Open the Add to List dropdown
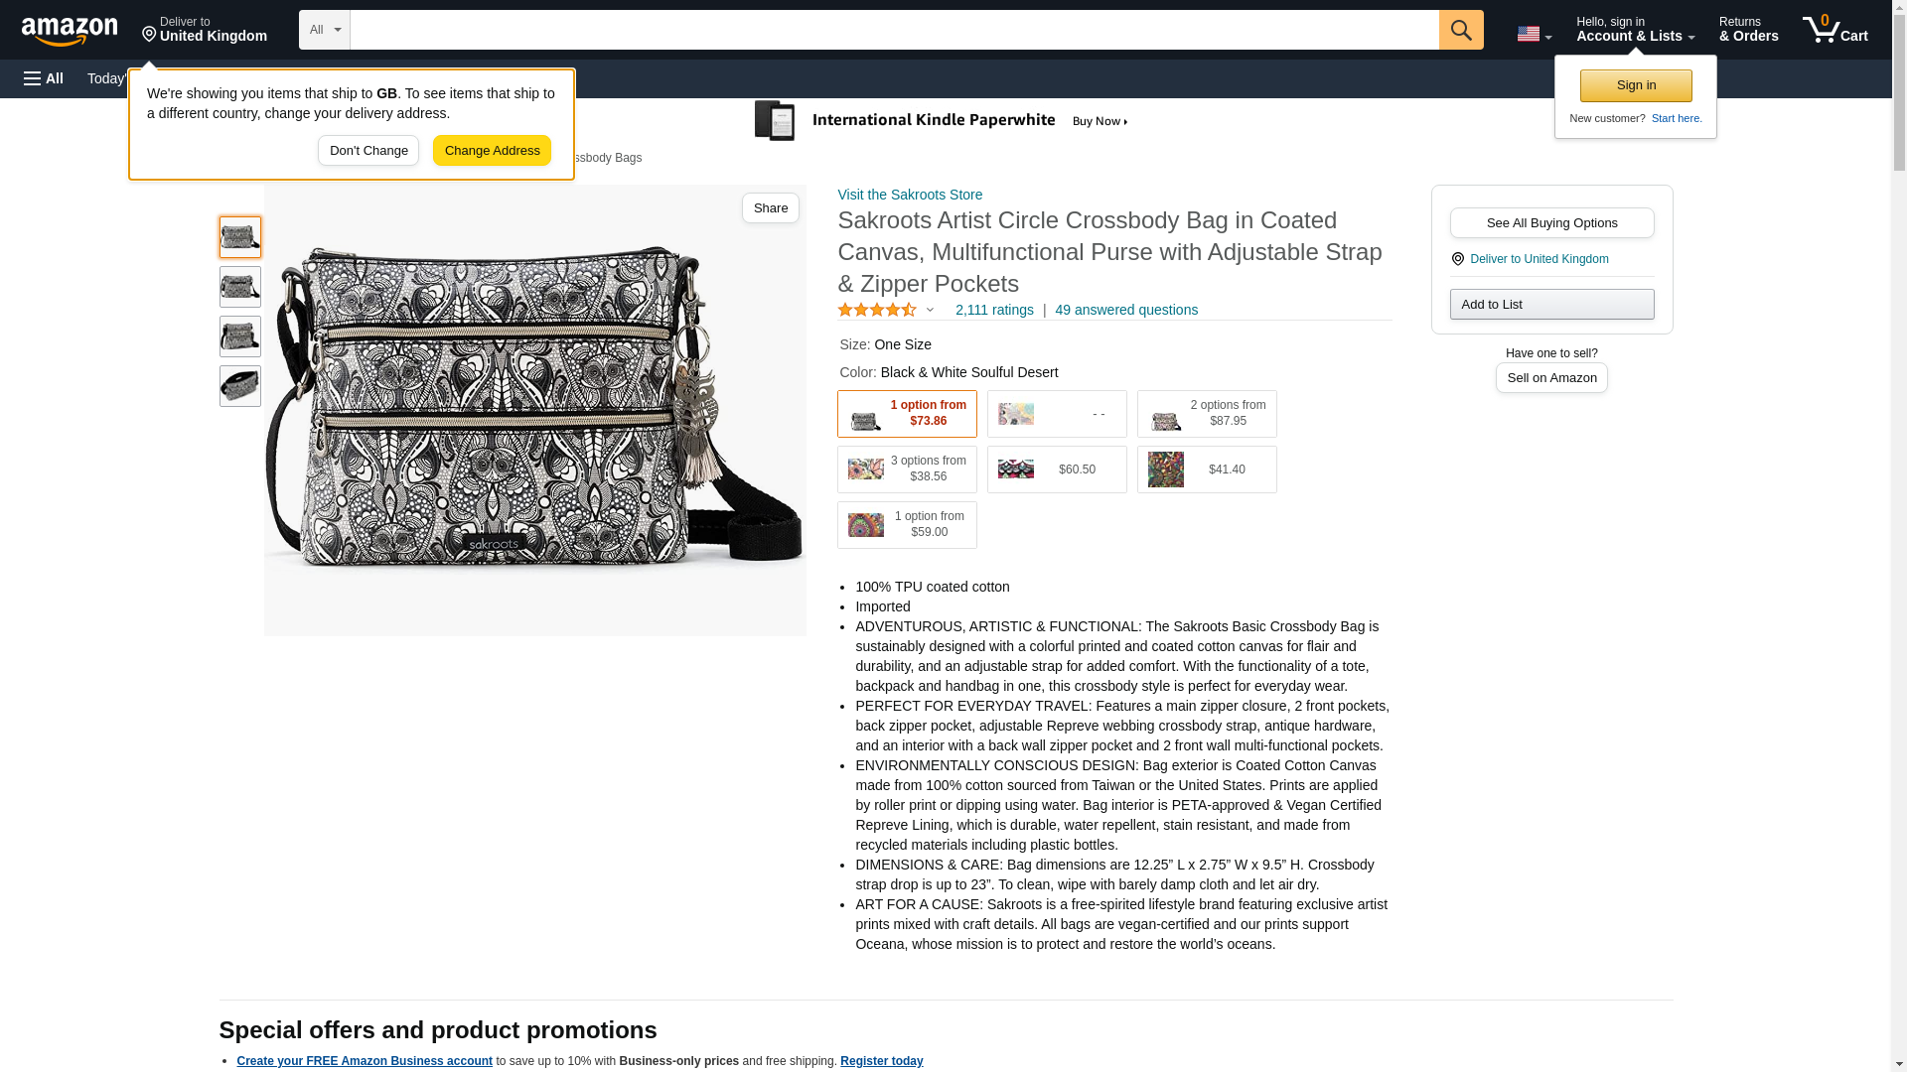The width and height of the screenshot is (1907, 1072). pos(1551,304)
